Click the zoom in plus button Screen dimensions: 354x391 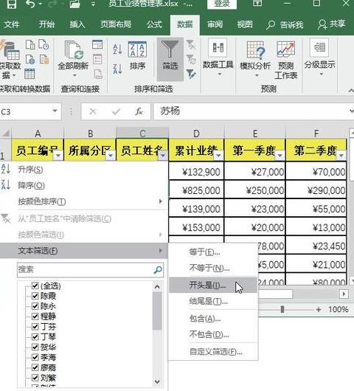click(x=318, y=310)
